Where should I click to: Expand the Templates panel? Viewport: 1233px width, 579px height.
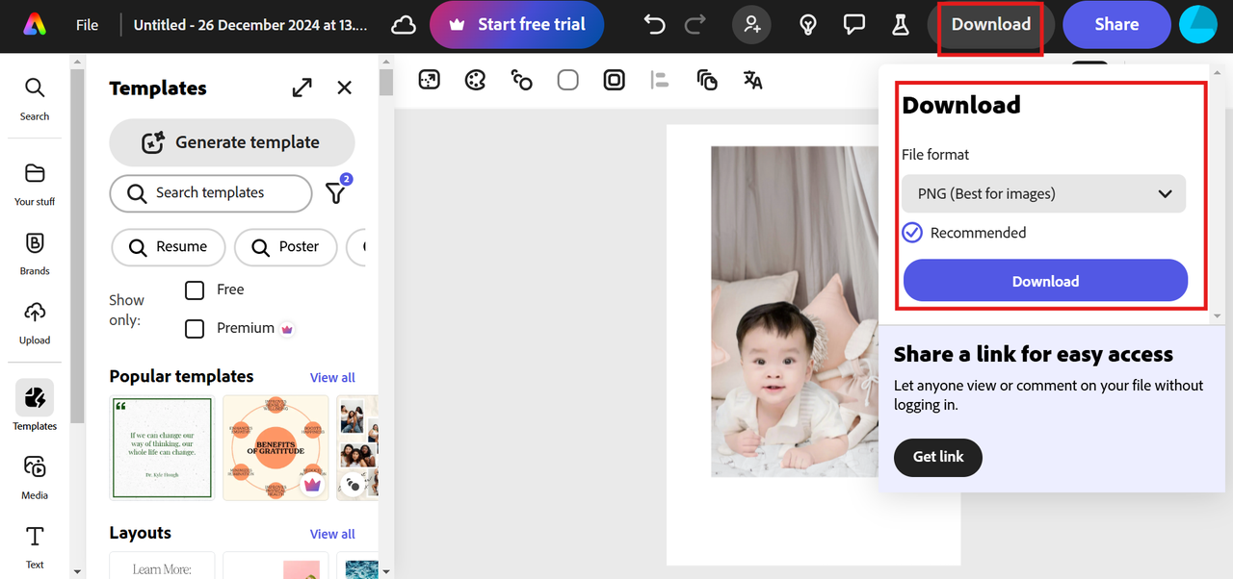(x=302, y=88)
